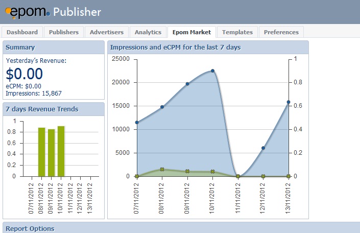Click the 08/11/2012 green eCPM marker
Viewport: 360px width, 233px height.
point(162,169)
